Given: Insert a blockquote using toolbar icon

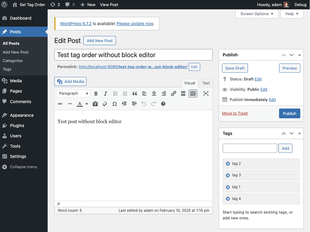Looking at the screenshot, I should [x=135, y=94].
